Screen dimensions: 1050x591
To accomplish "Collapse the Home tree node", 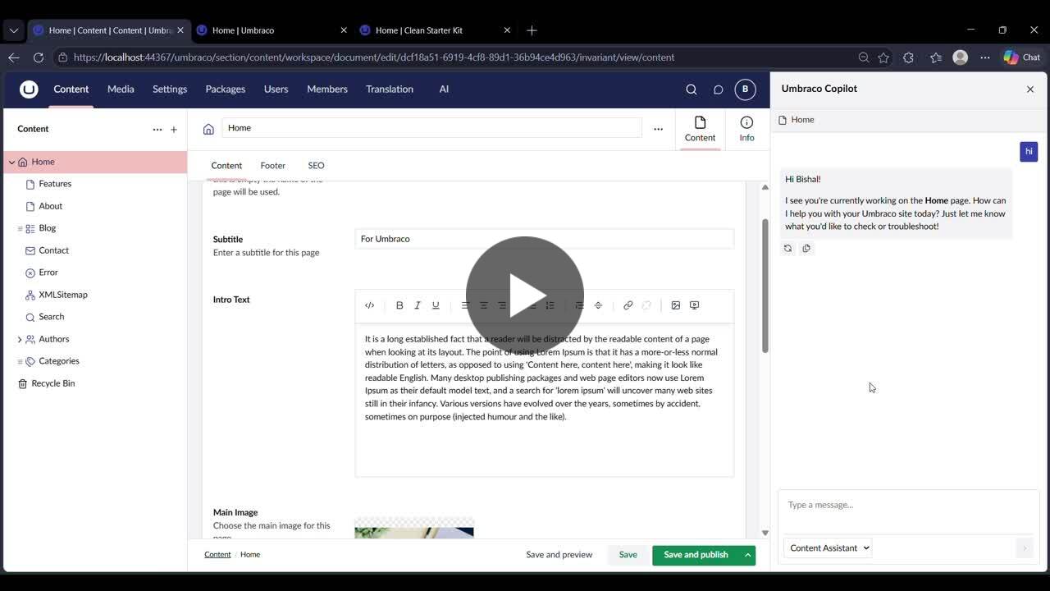I will click(11, 163).
